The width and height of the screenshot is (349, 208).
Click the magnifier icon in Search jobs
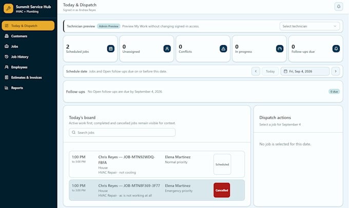[74, 133]
